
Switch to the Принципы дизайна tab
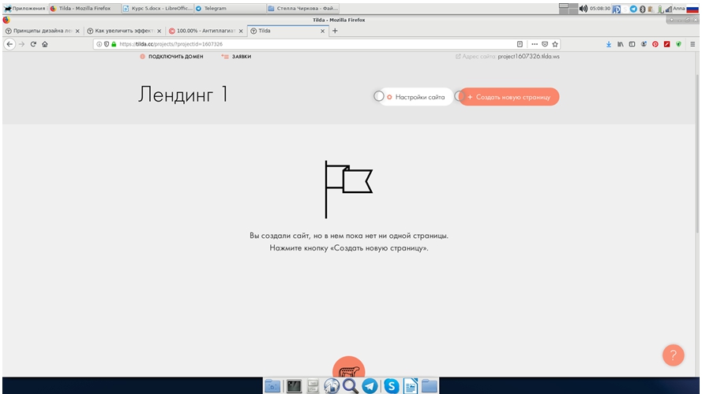click(x=42, y=31)
